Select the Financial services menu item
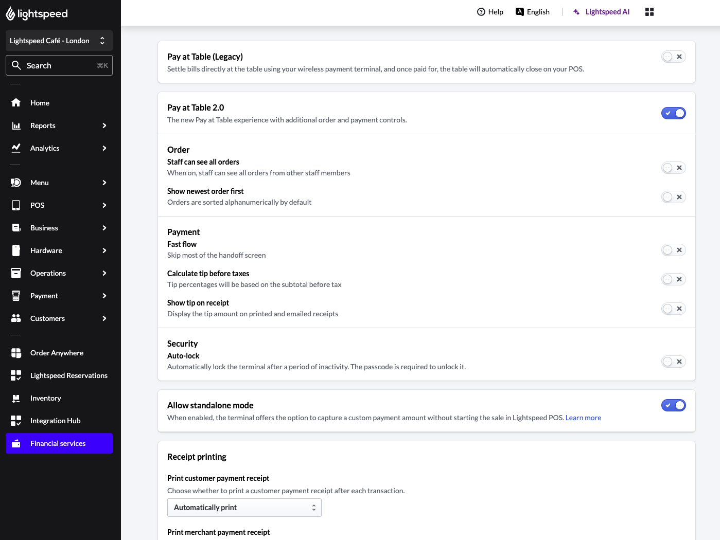This screenshot has width=720, height=540. [x=59, y=443]
